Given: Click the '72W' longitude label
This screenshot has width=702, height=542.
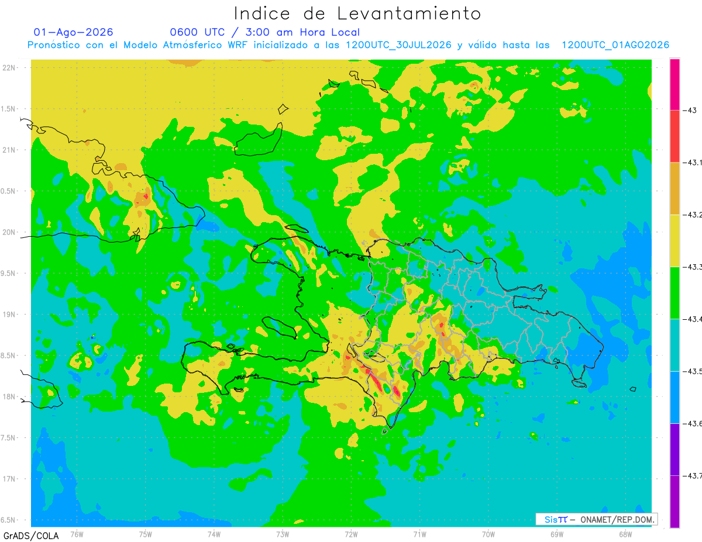Looking at the screenshot, I should (351, 534).
